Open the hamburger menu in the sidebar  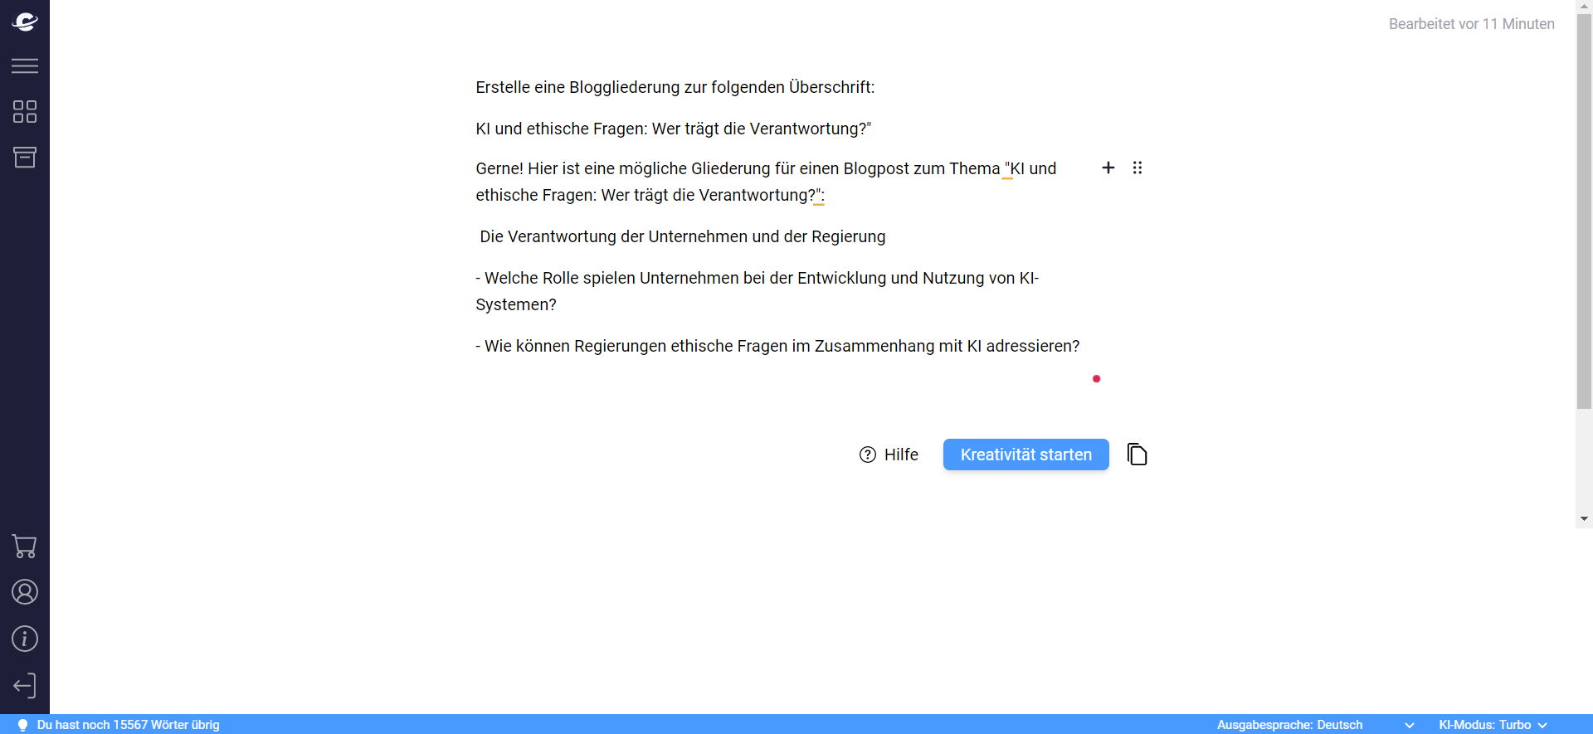click(25, 66)
